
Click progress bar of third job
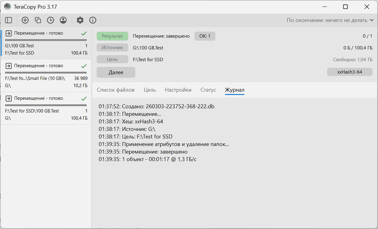point(46,105)
